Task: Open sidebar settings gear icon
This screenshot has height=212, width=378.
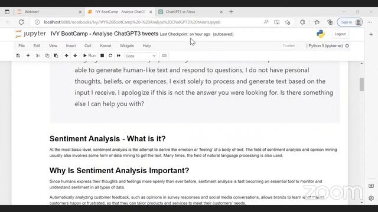Action: tap(371, 198)
